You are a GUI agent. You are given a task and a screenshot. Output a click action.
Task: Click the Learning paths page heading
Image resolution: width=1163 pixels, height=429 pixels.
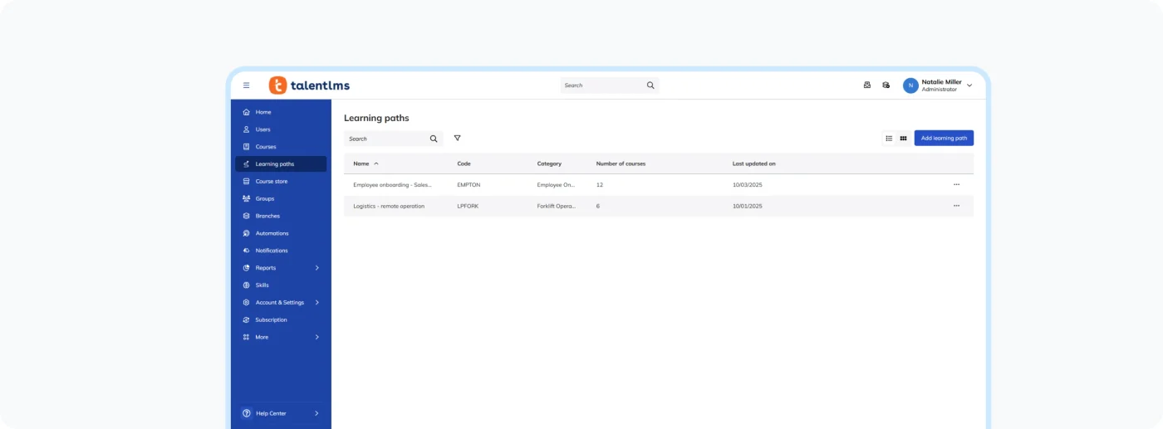376,118
